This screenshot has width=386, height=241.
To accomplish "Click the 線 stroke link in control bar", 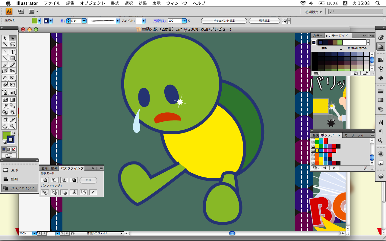I will [62, 21].
